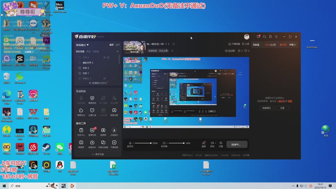Open the dropdown arrow beside 录制

(215, 143)
